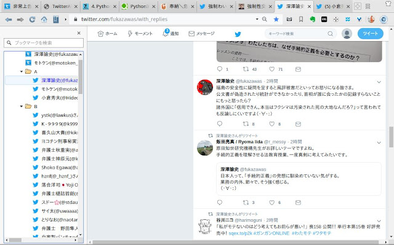Click the address bar URL
The width and height of the screenshot is (394, 245).
124,19
